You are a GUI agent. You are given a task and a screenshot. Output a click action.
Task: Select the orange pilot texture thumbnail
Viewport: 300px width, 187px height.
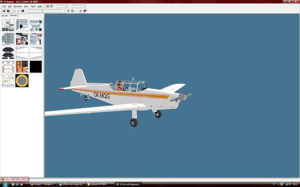pos(22,67)
